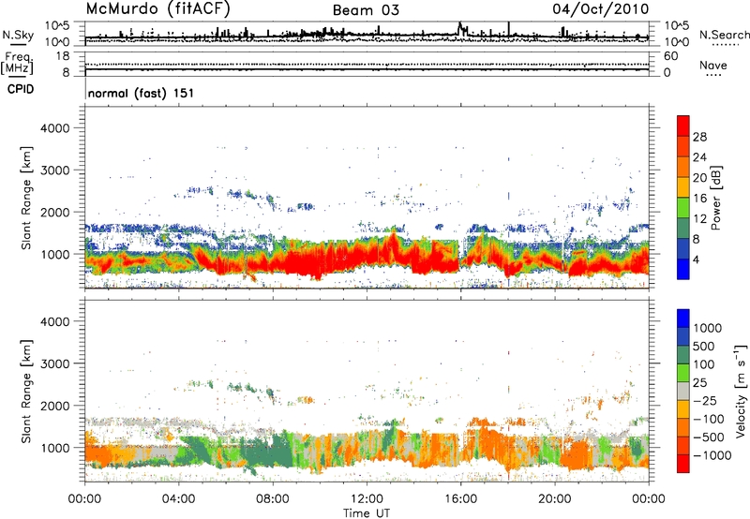Viewport: 750px width, 519px height.
Task: Click the power colorbar light green segment
Action: [683, 208]
